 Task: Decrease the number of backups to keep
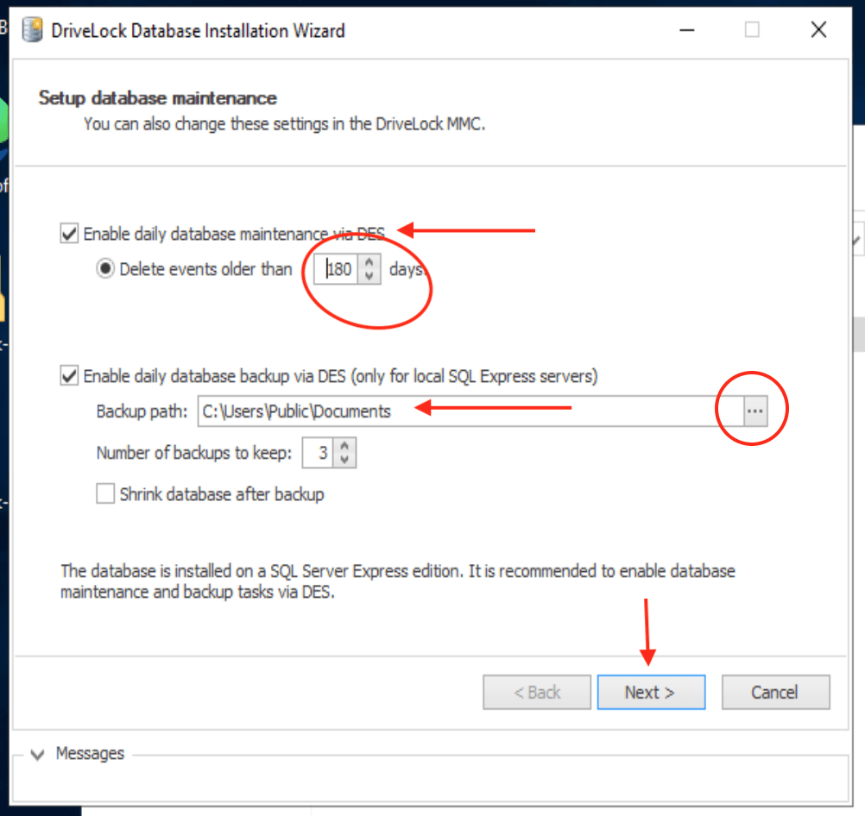tap(344, 459)
